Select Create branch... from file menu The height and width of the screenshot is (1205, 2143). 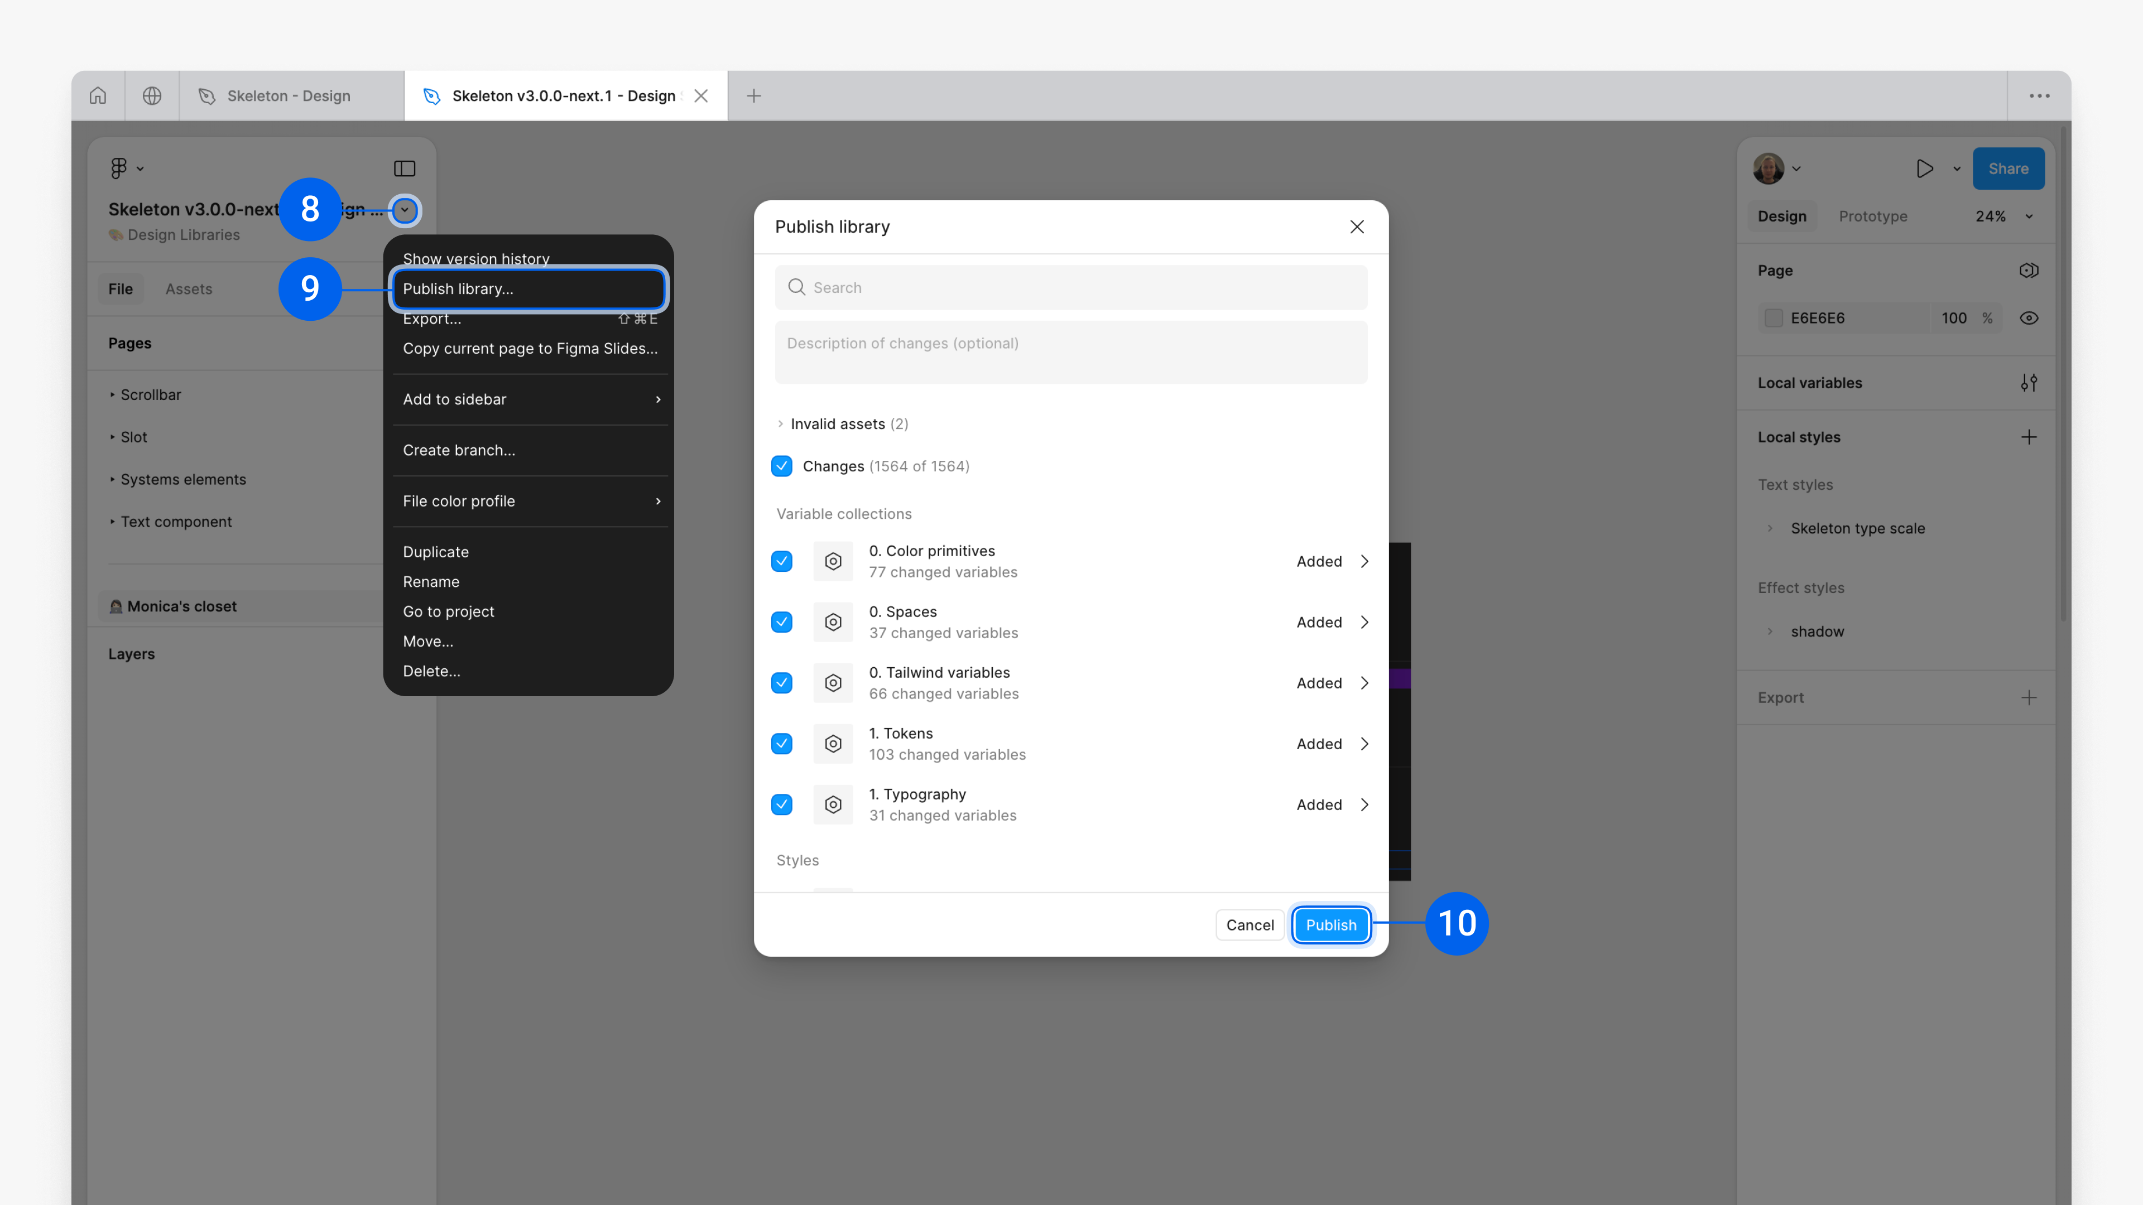(x=458, y=450)
